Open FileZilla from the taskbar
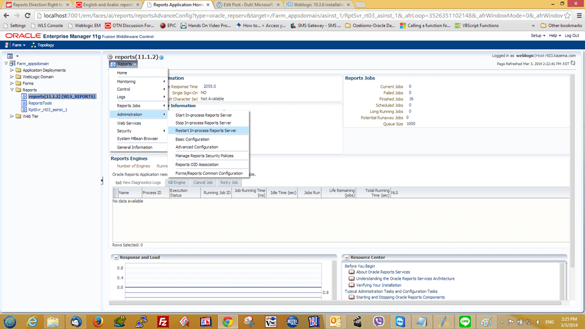 pyautogui.click(x=163, y=322)
